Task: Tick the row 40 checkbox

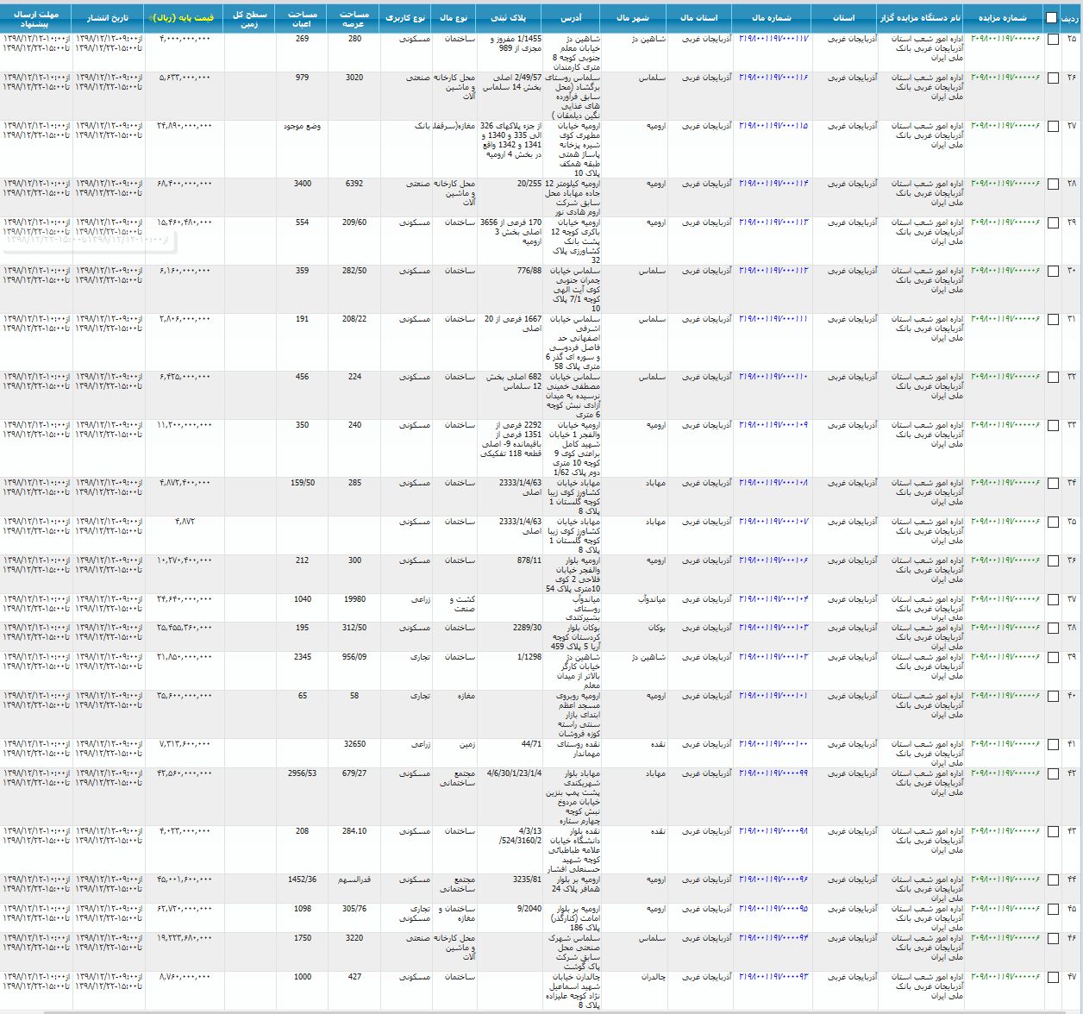Action: click(1053, 696)
